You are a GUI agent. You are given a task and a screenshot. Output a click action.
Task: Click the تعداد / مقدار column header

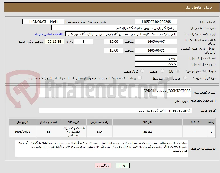[48, 122]
